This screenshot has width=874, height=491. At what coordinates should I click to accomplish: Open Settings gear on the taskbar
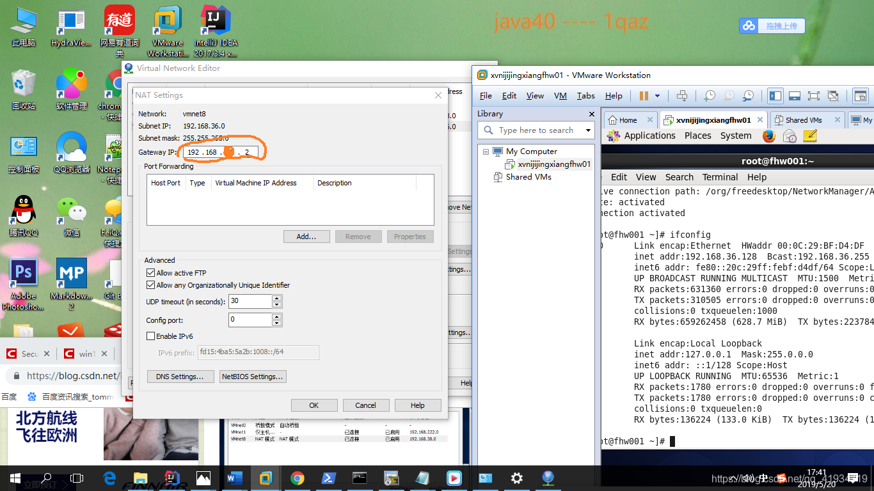pyautogui.click(x=516, y=478)
